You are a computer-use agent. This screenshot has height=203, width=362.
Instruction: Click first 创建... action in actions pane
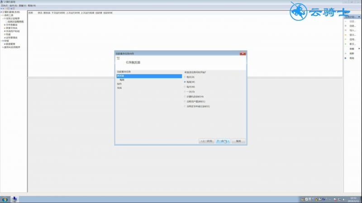(x=352, y=21)
